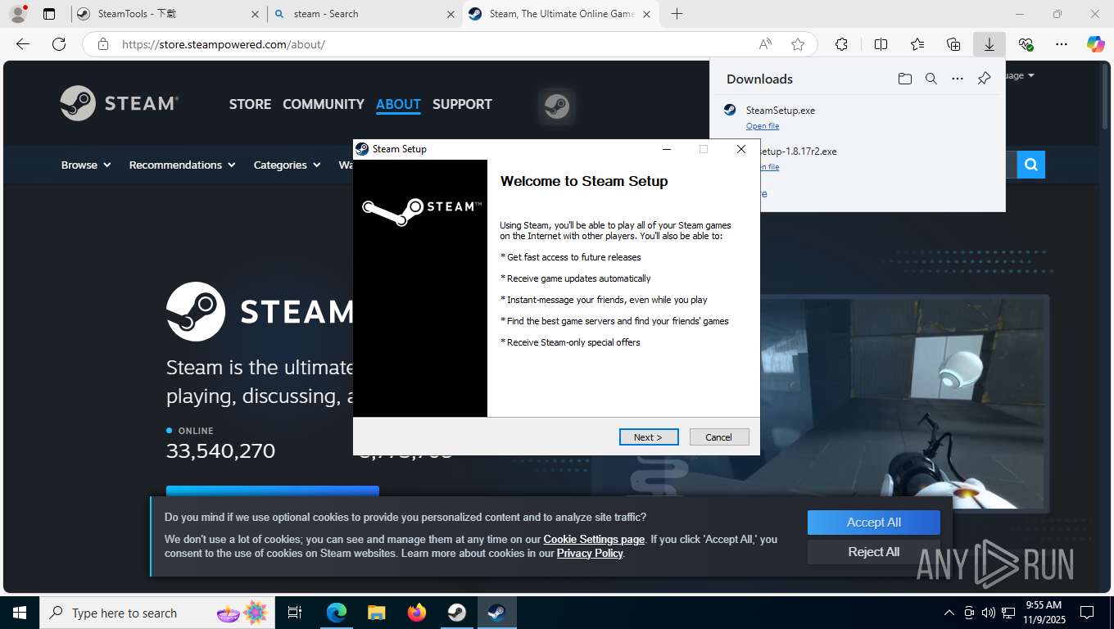Open file link under SteamSetup.exe
The width and height of the screenshot is (1114, 629).
click(763, 126)
